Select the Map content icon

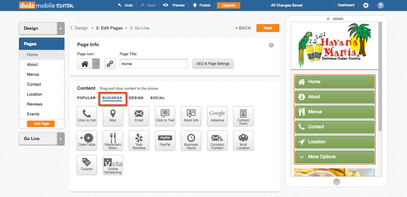[x=113, y=116]
